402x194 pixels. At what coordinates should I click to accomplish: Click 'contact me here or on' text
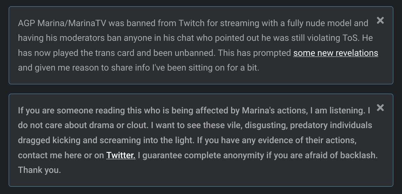click(61, 155)
